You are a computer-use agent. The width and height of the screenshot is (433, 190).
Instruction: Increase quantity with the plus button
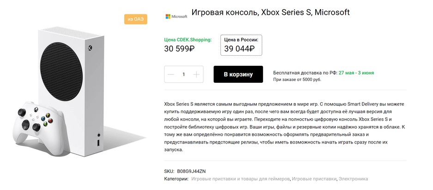pyautogui.click(x=197, y=75)
